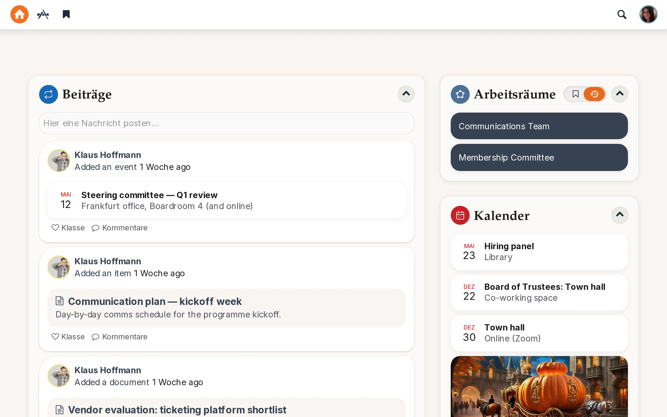The image size is (667, 417).
Task: Open the Communications Team workspace
Action: (539, 126)
